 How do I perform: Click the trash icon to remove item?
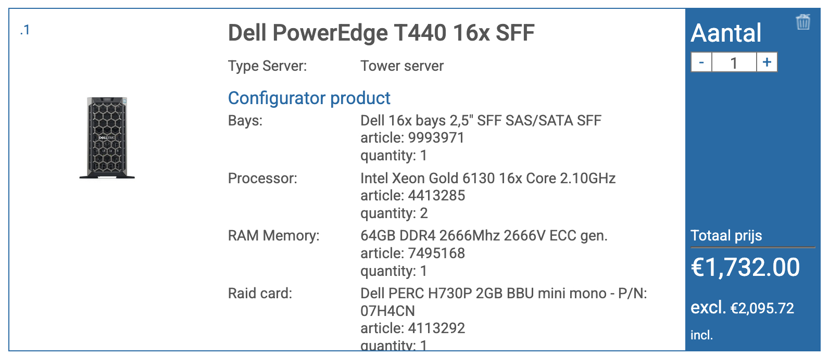click(x=803, y=22)
